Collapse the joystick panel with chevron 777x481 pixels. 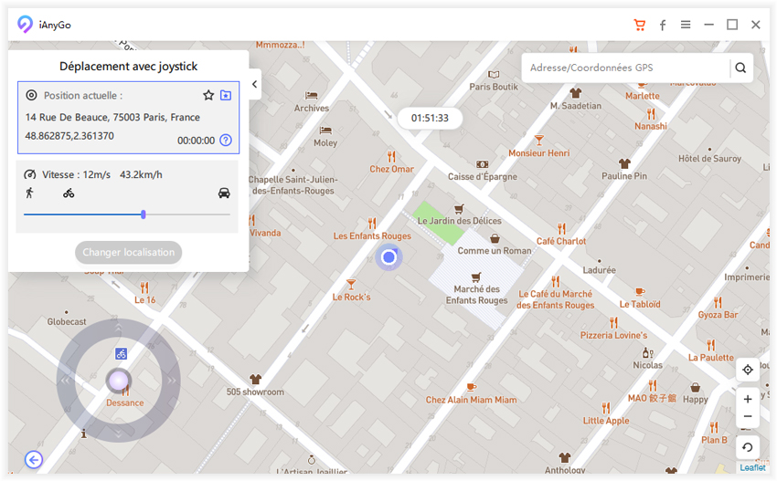click(255, 84)
